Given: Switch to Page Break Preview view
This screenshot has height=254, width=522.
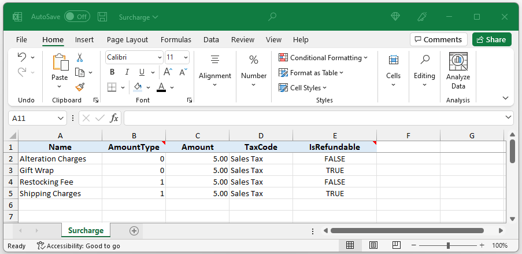Looking at the screenshot, I should coord(396,245).
